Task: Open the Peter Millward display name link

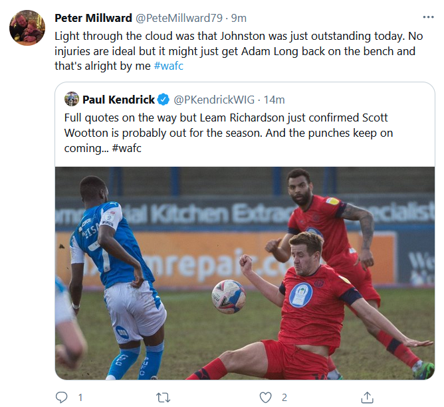Action: click(93, 18)
